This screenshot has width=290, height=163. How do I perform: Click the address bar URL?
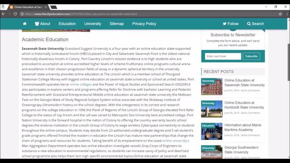(x=81, y=14)
